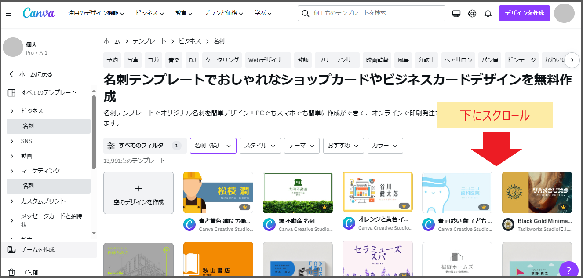583x278 pixels.
Task: Click the purple help question mark
Action: 568,270
